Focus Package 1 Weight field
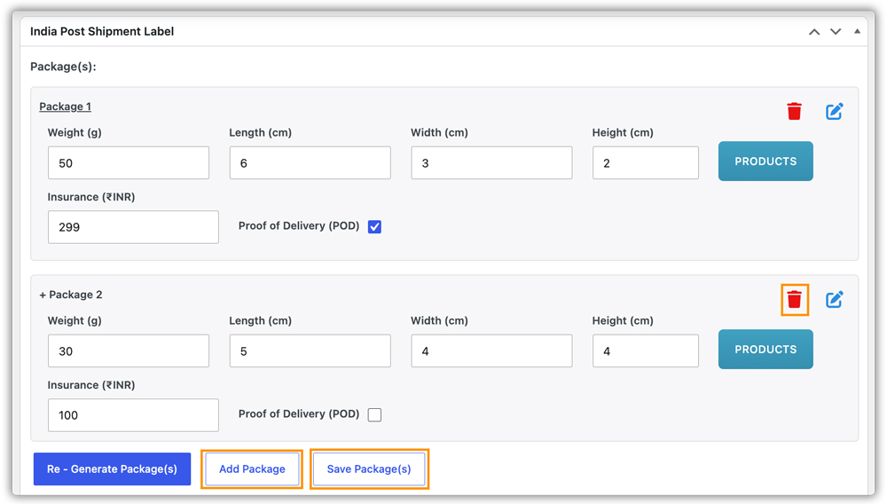The height and width of the screenshot is (504, 887). tap(129, 163)
